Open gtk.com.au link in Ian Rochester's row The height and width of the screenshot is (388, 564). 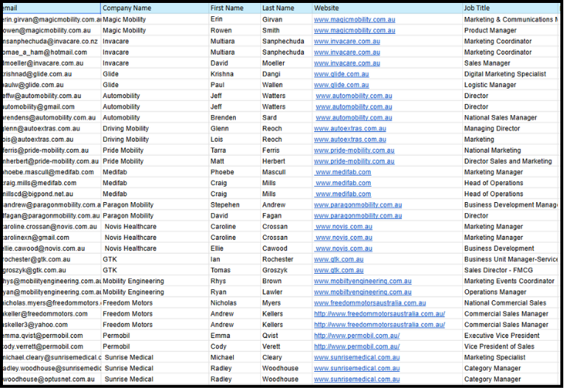[338, 259]
